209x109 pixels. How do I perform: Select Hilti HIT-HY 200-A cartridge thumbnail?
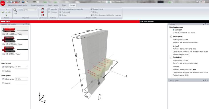[9, 30]
